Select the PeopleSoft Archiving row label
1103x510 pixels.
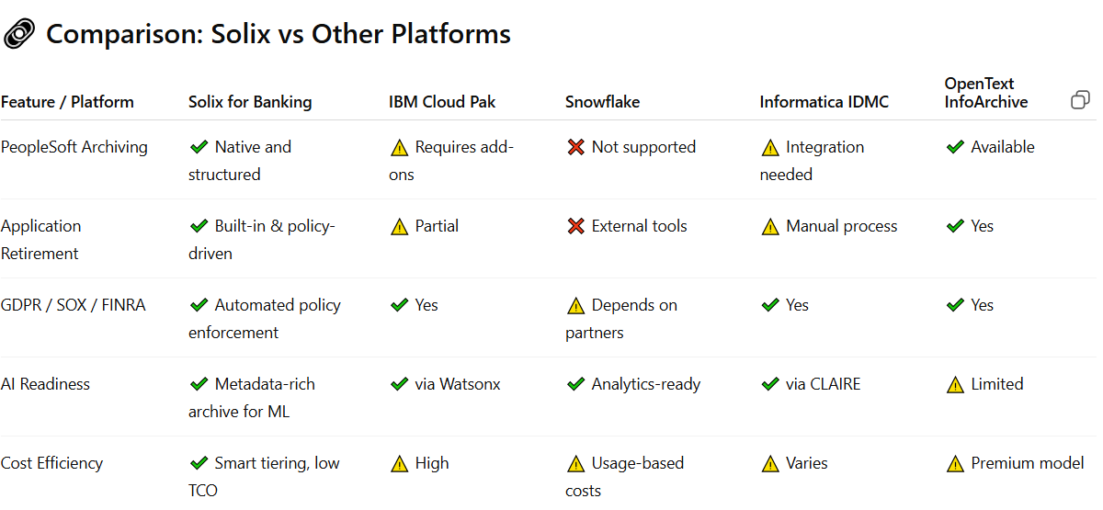(74, 147)
